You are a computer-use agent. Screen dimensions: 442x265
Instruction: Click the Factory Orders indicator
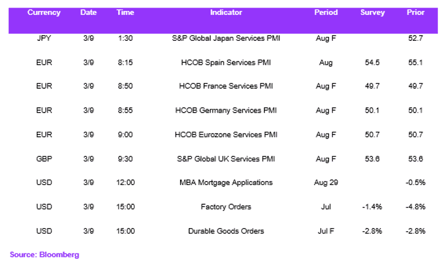226,207
